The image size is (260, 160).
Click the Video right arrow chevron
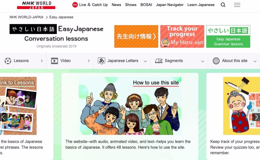click(x=89, y=61)
